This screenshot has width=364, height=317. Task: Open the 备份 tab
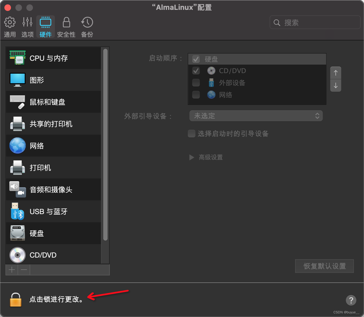[x=87, y=27]
